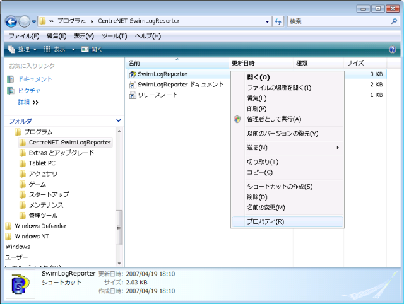Image resolution: width=404 pixels, height=304 pixels.
Task: Click the folder tree scroll up arrow
Action: pos(119,131)
